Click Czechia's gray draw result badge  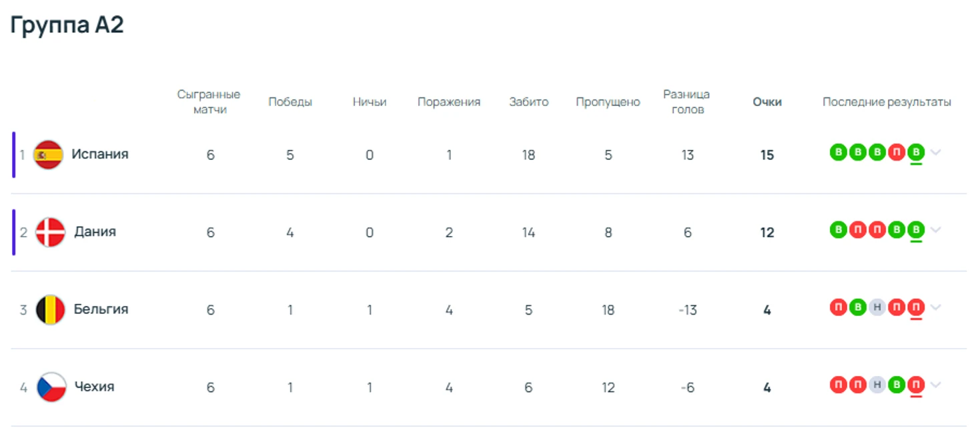tap(877, 385)
